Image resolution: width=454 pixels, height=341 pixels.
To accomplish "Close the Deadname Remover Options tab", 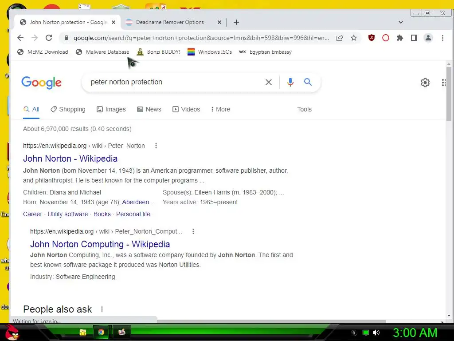I will point(219,22).
